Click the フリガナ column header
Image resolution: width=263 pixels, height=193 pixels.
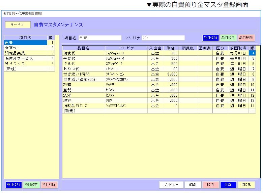click(x=126, y=48)
